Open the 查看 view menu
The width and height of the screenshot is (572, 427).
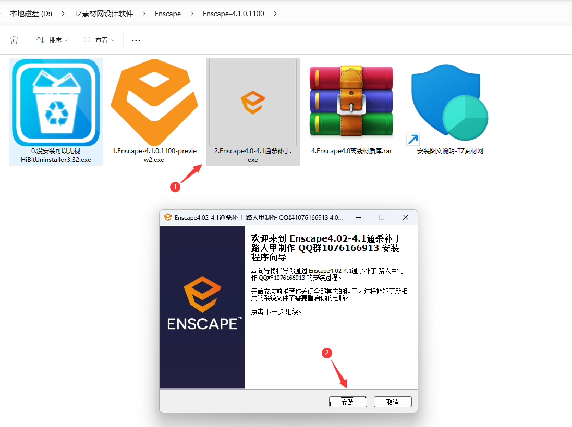coord(99,40)
